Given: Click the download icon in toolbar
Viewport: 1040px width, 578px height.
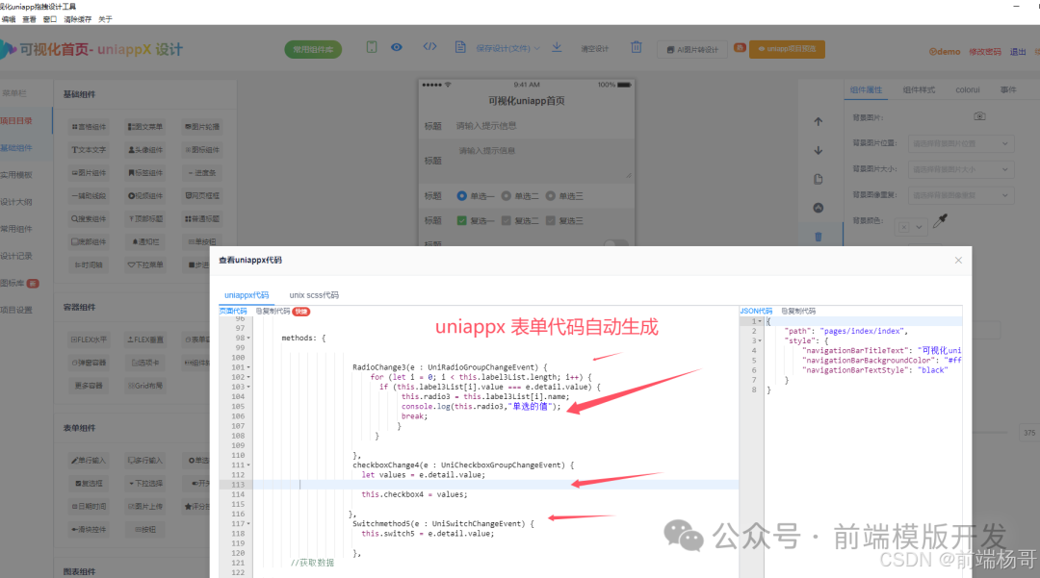Looking at the screenshot, I should tap(557, 47).
